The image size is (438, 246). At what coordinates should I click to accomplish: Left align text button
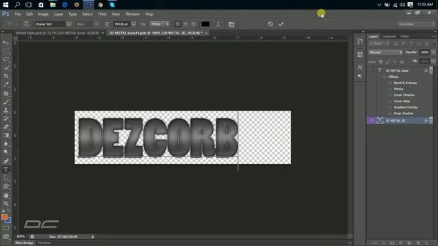coord(178,25)
